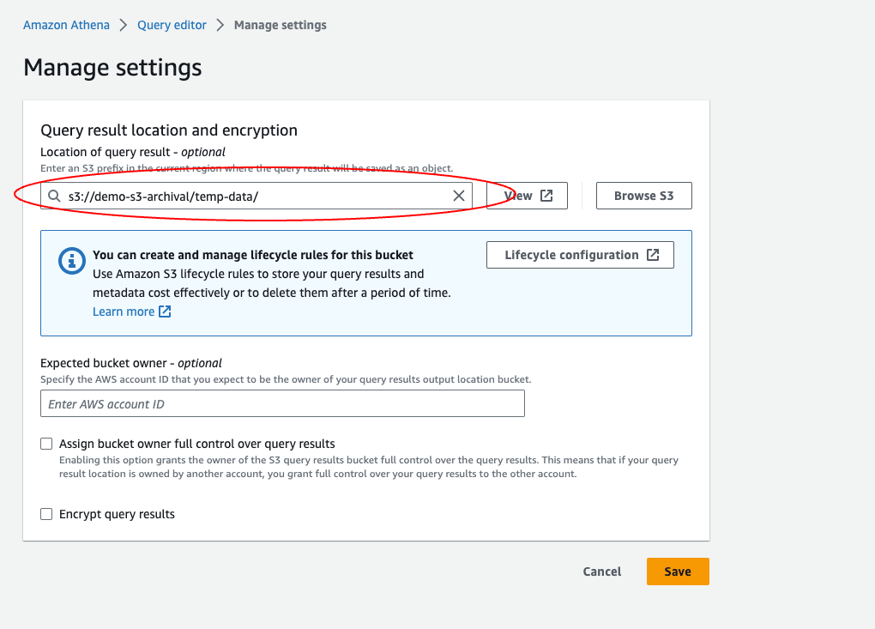Save the query settings
Viewport: 875px width, 629px height.
click(677, 572)
